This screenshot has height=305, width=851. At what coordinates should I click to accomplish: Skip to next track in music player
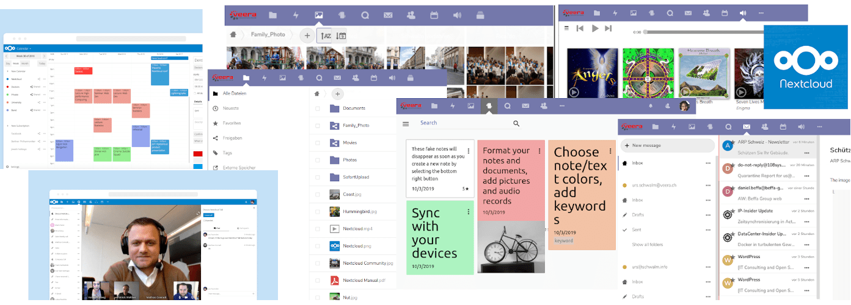tap(608, 28)
